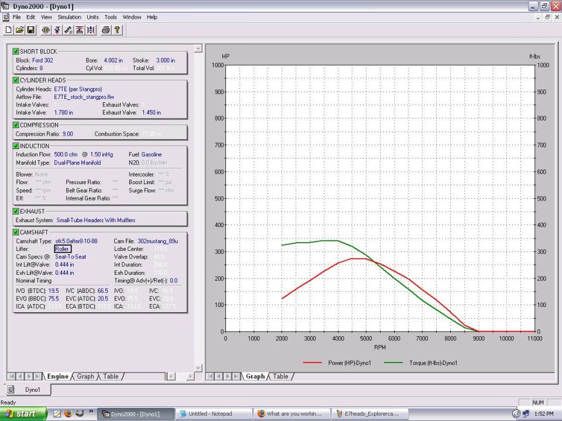Switch to Table tab in left pane
Viewport: 562px width, 421px height.
pos(111,376)
